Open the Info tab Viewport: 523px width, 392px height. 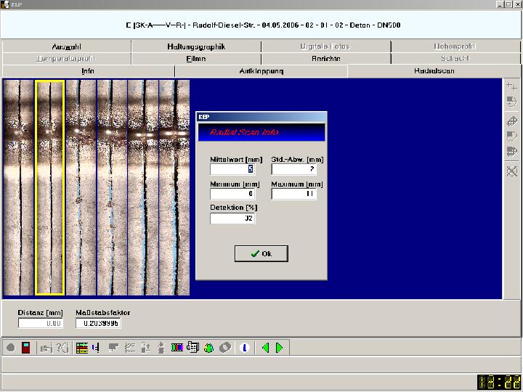pyautogui.click(x=88, y=71)
